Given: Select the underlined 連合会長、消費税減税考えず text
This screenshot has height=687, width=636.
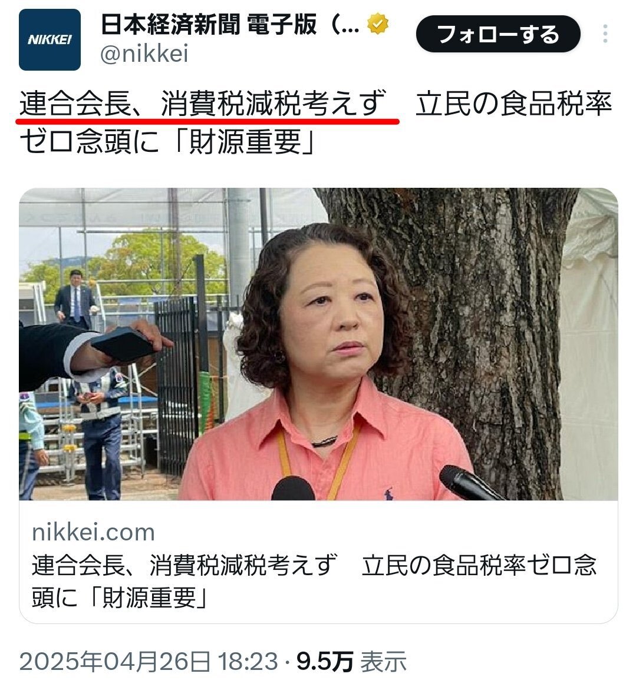Looking at the screenshot, I should pyautogui.click(x=203, y=104).
